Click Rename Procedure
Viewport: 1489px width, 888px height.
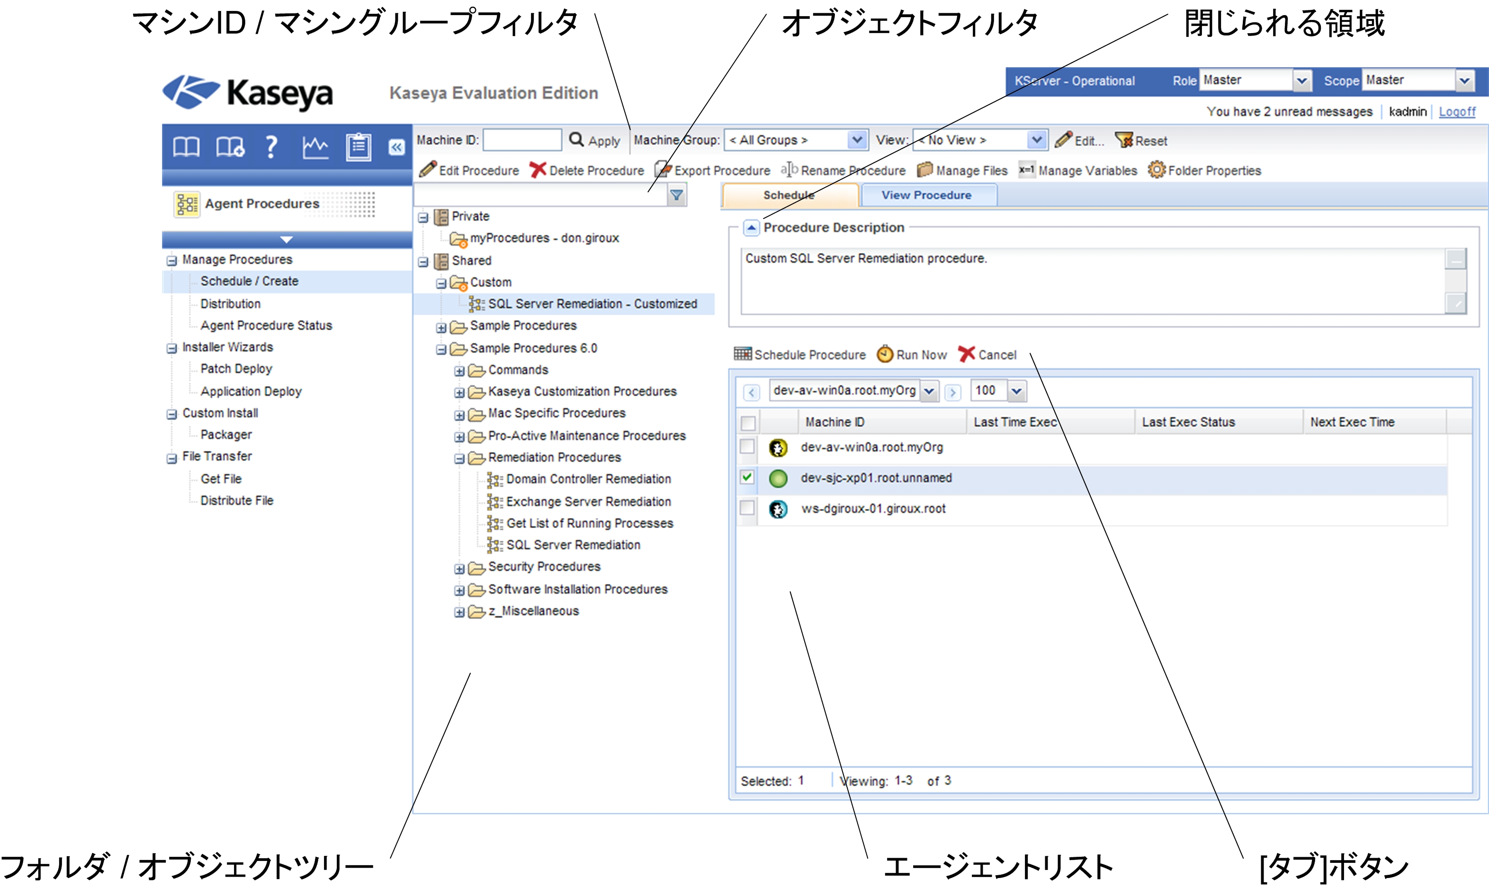point(843,170)
